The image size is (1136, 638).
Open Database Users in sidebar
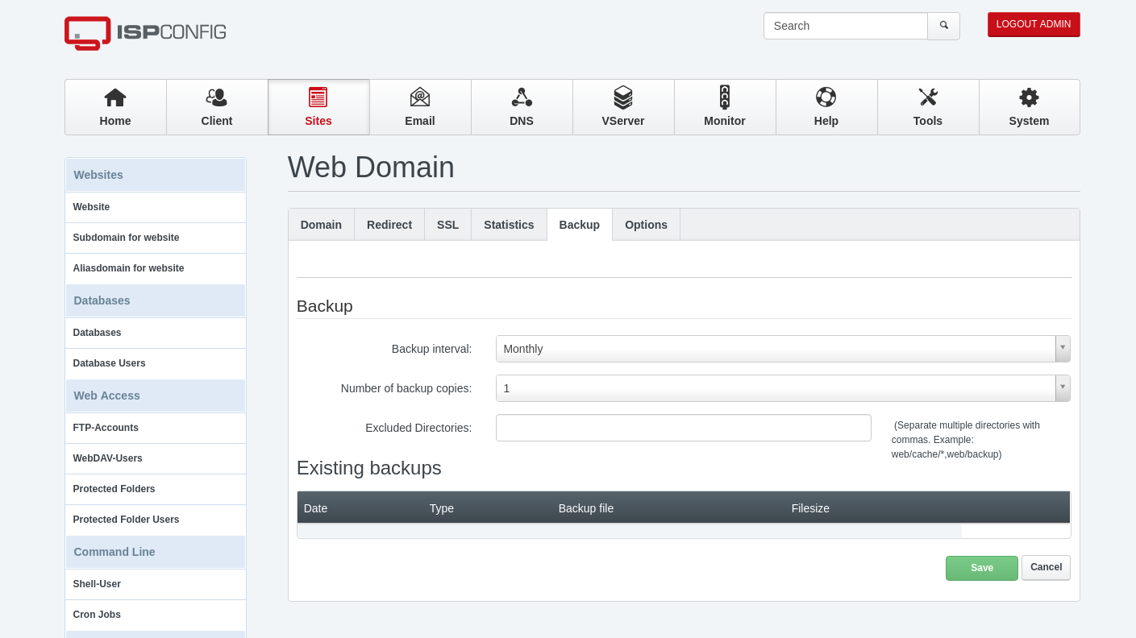click(156, 363)
